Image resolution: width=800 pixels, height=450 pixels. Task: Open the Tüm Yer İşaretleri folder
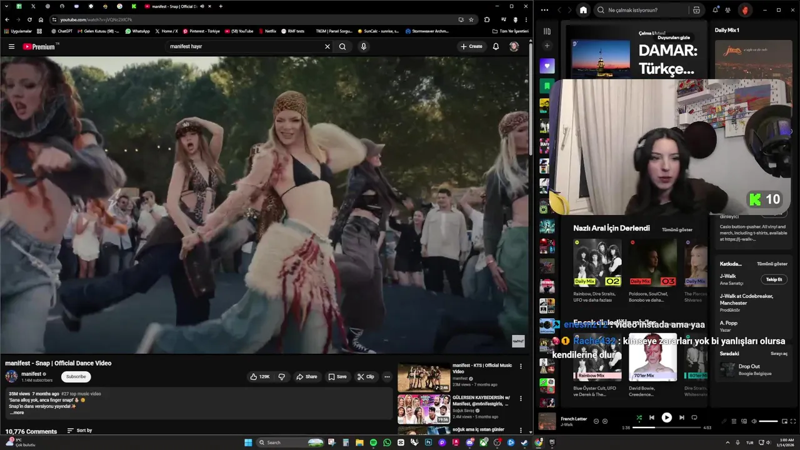point(510,31)
